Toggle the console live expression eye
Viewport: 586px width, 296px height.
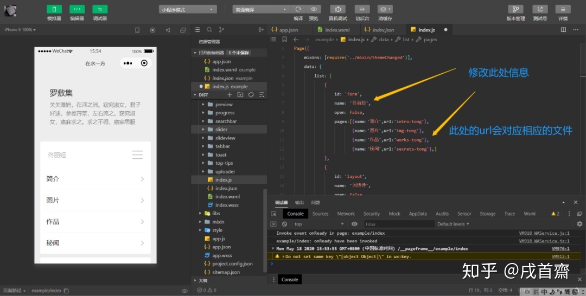pos(354,224)
